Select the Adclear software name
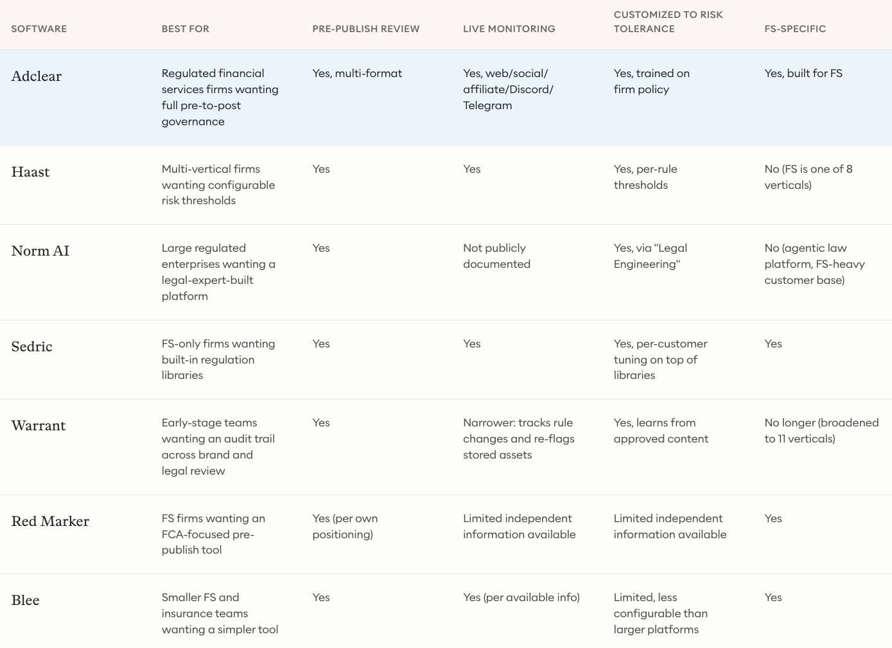 [37, 76]
